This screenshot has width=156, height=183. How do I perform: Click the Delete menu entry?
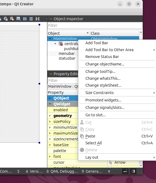click(117, 150)
